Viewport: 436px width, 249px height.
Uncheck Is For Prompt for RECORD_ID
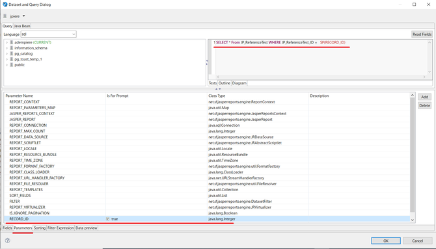coord(107,219)
